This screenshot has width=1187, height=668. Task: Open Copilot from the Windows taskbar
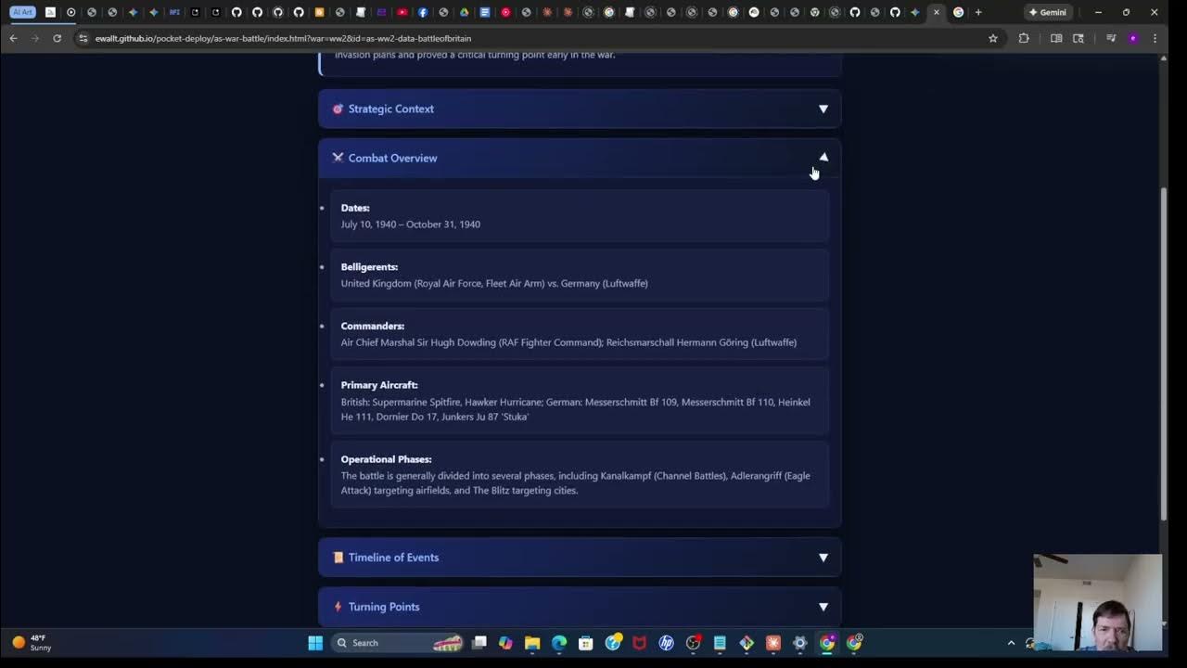tap(505, 642)
